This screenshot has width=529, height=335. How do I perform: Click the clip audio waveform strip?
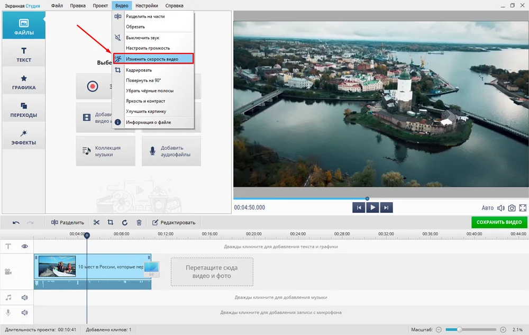[93, 284]
